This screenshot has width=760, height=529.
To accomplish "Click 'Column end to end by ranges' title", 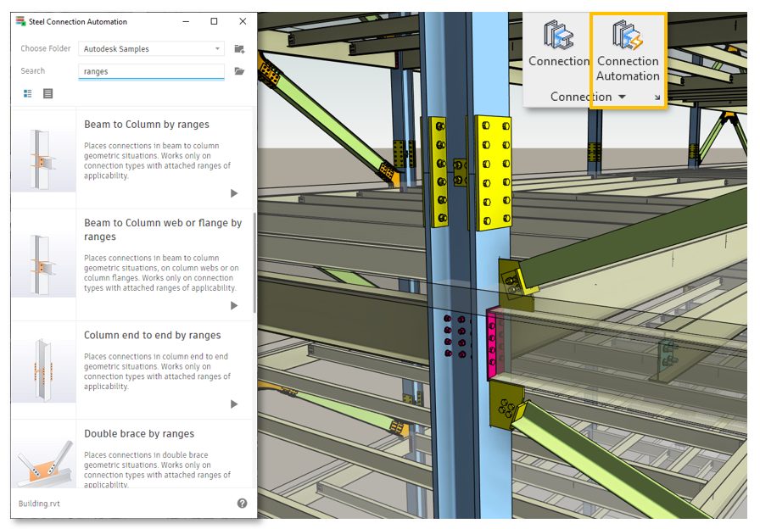I will (152, 335).
